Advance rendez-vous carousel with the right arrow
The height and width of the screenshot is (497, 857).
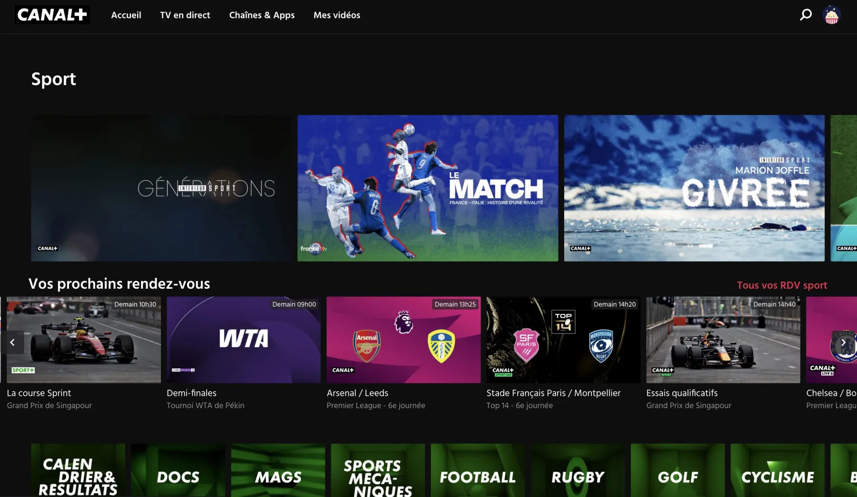pyautogui.click(x=843, y=342)
